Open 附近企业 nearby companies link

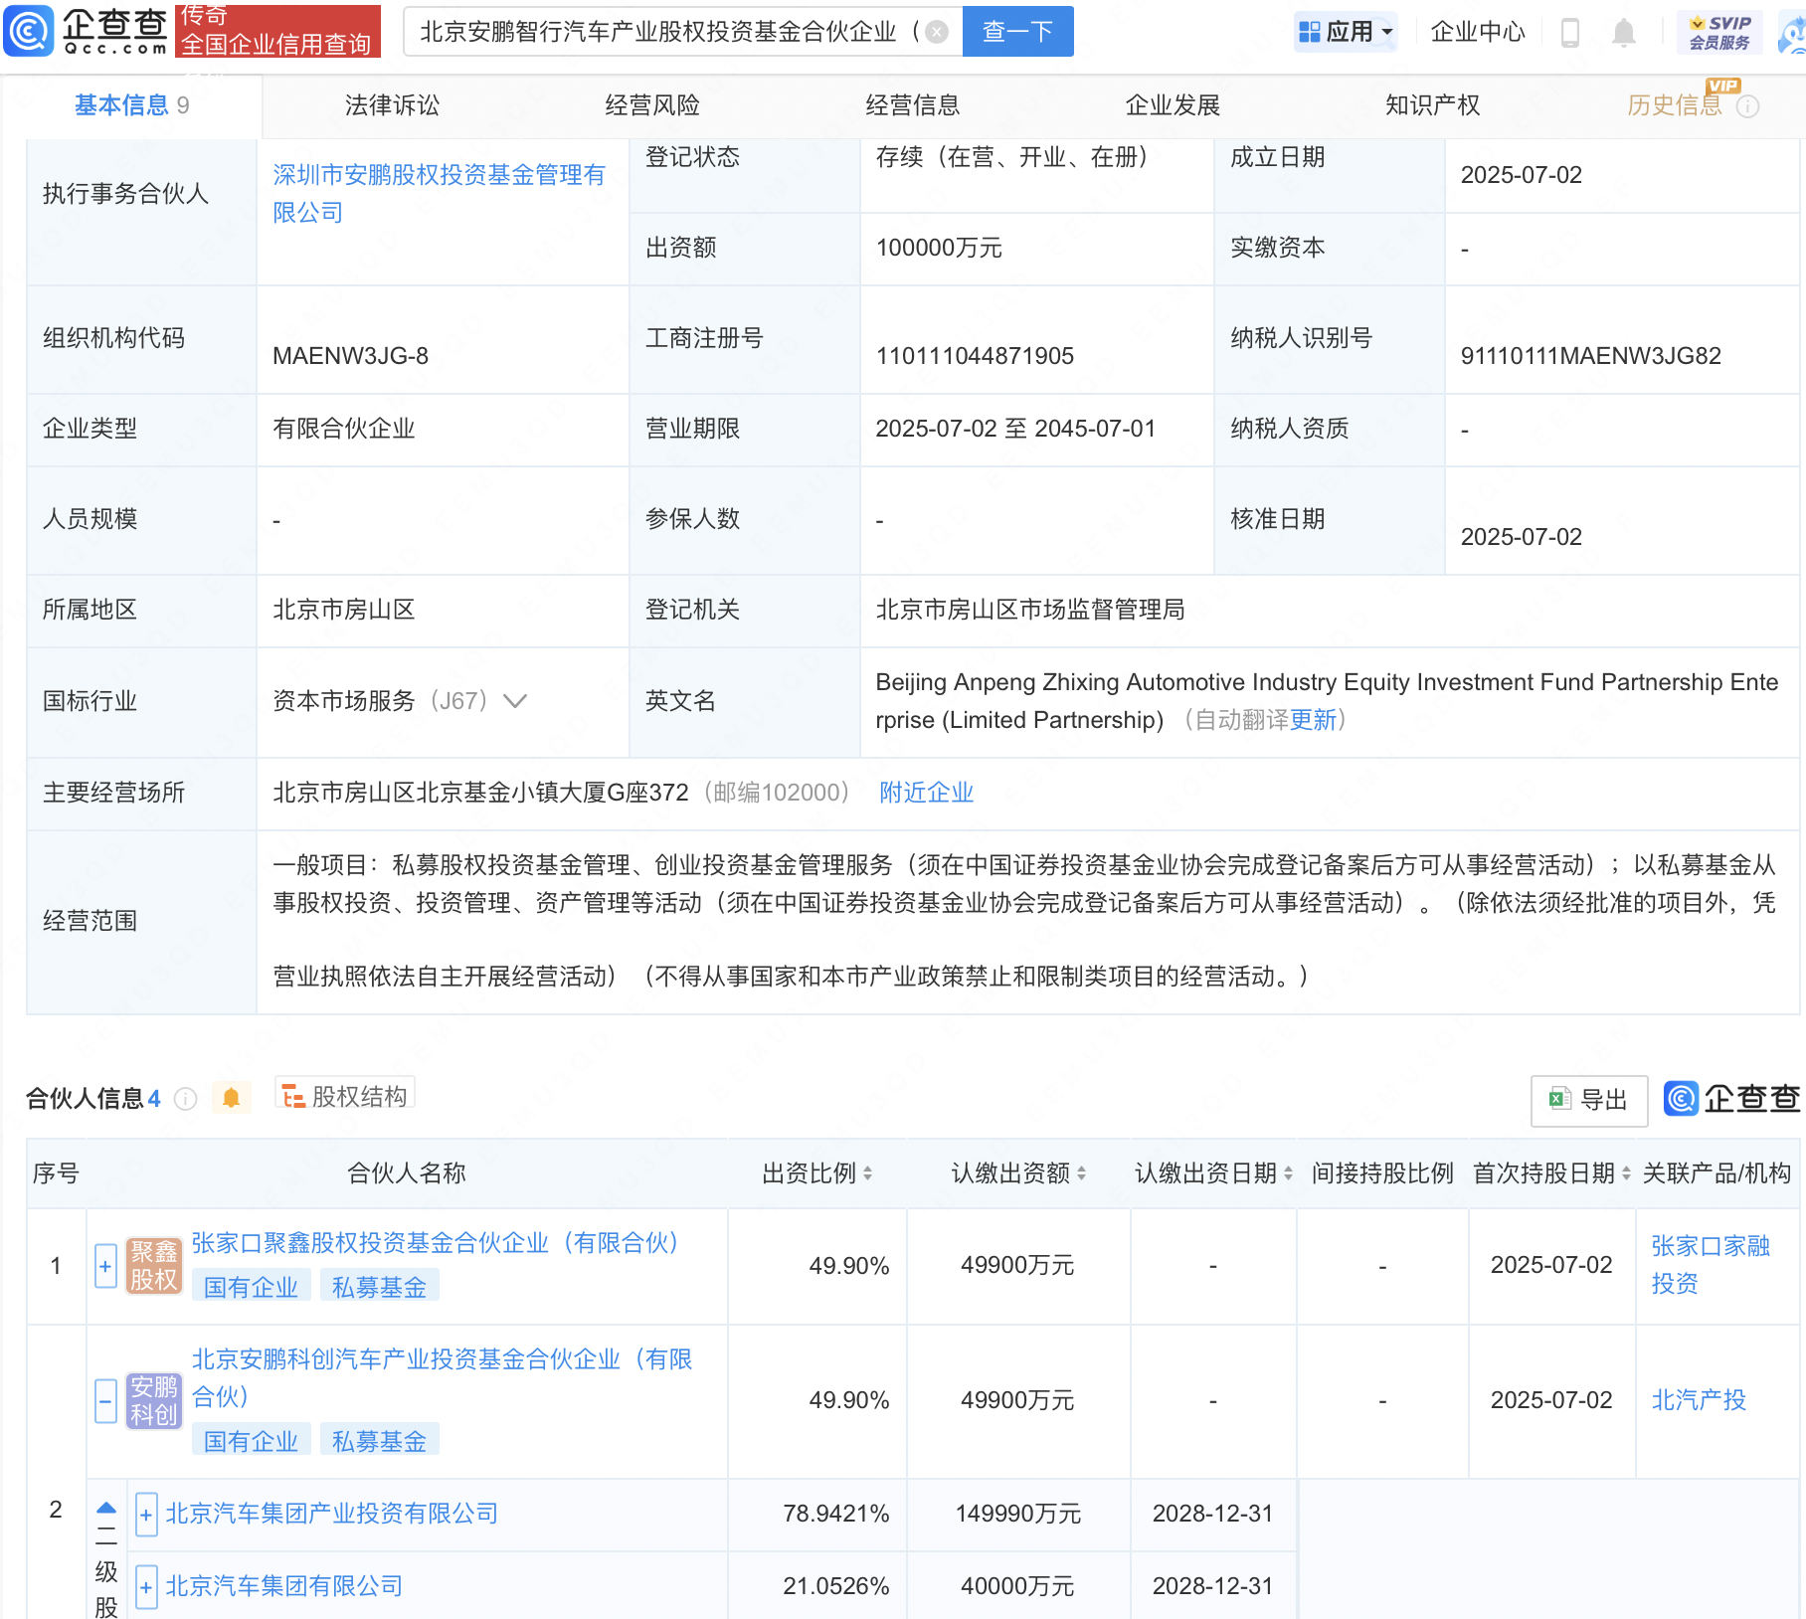pos(926,793)
